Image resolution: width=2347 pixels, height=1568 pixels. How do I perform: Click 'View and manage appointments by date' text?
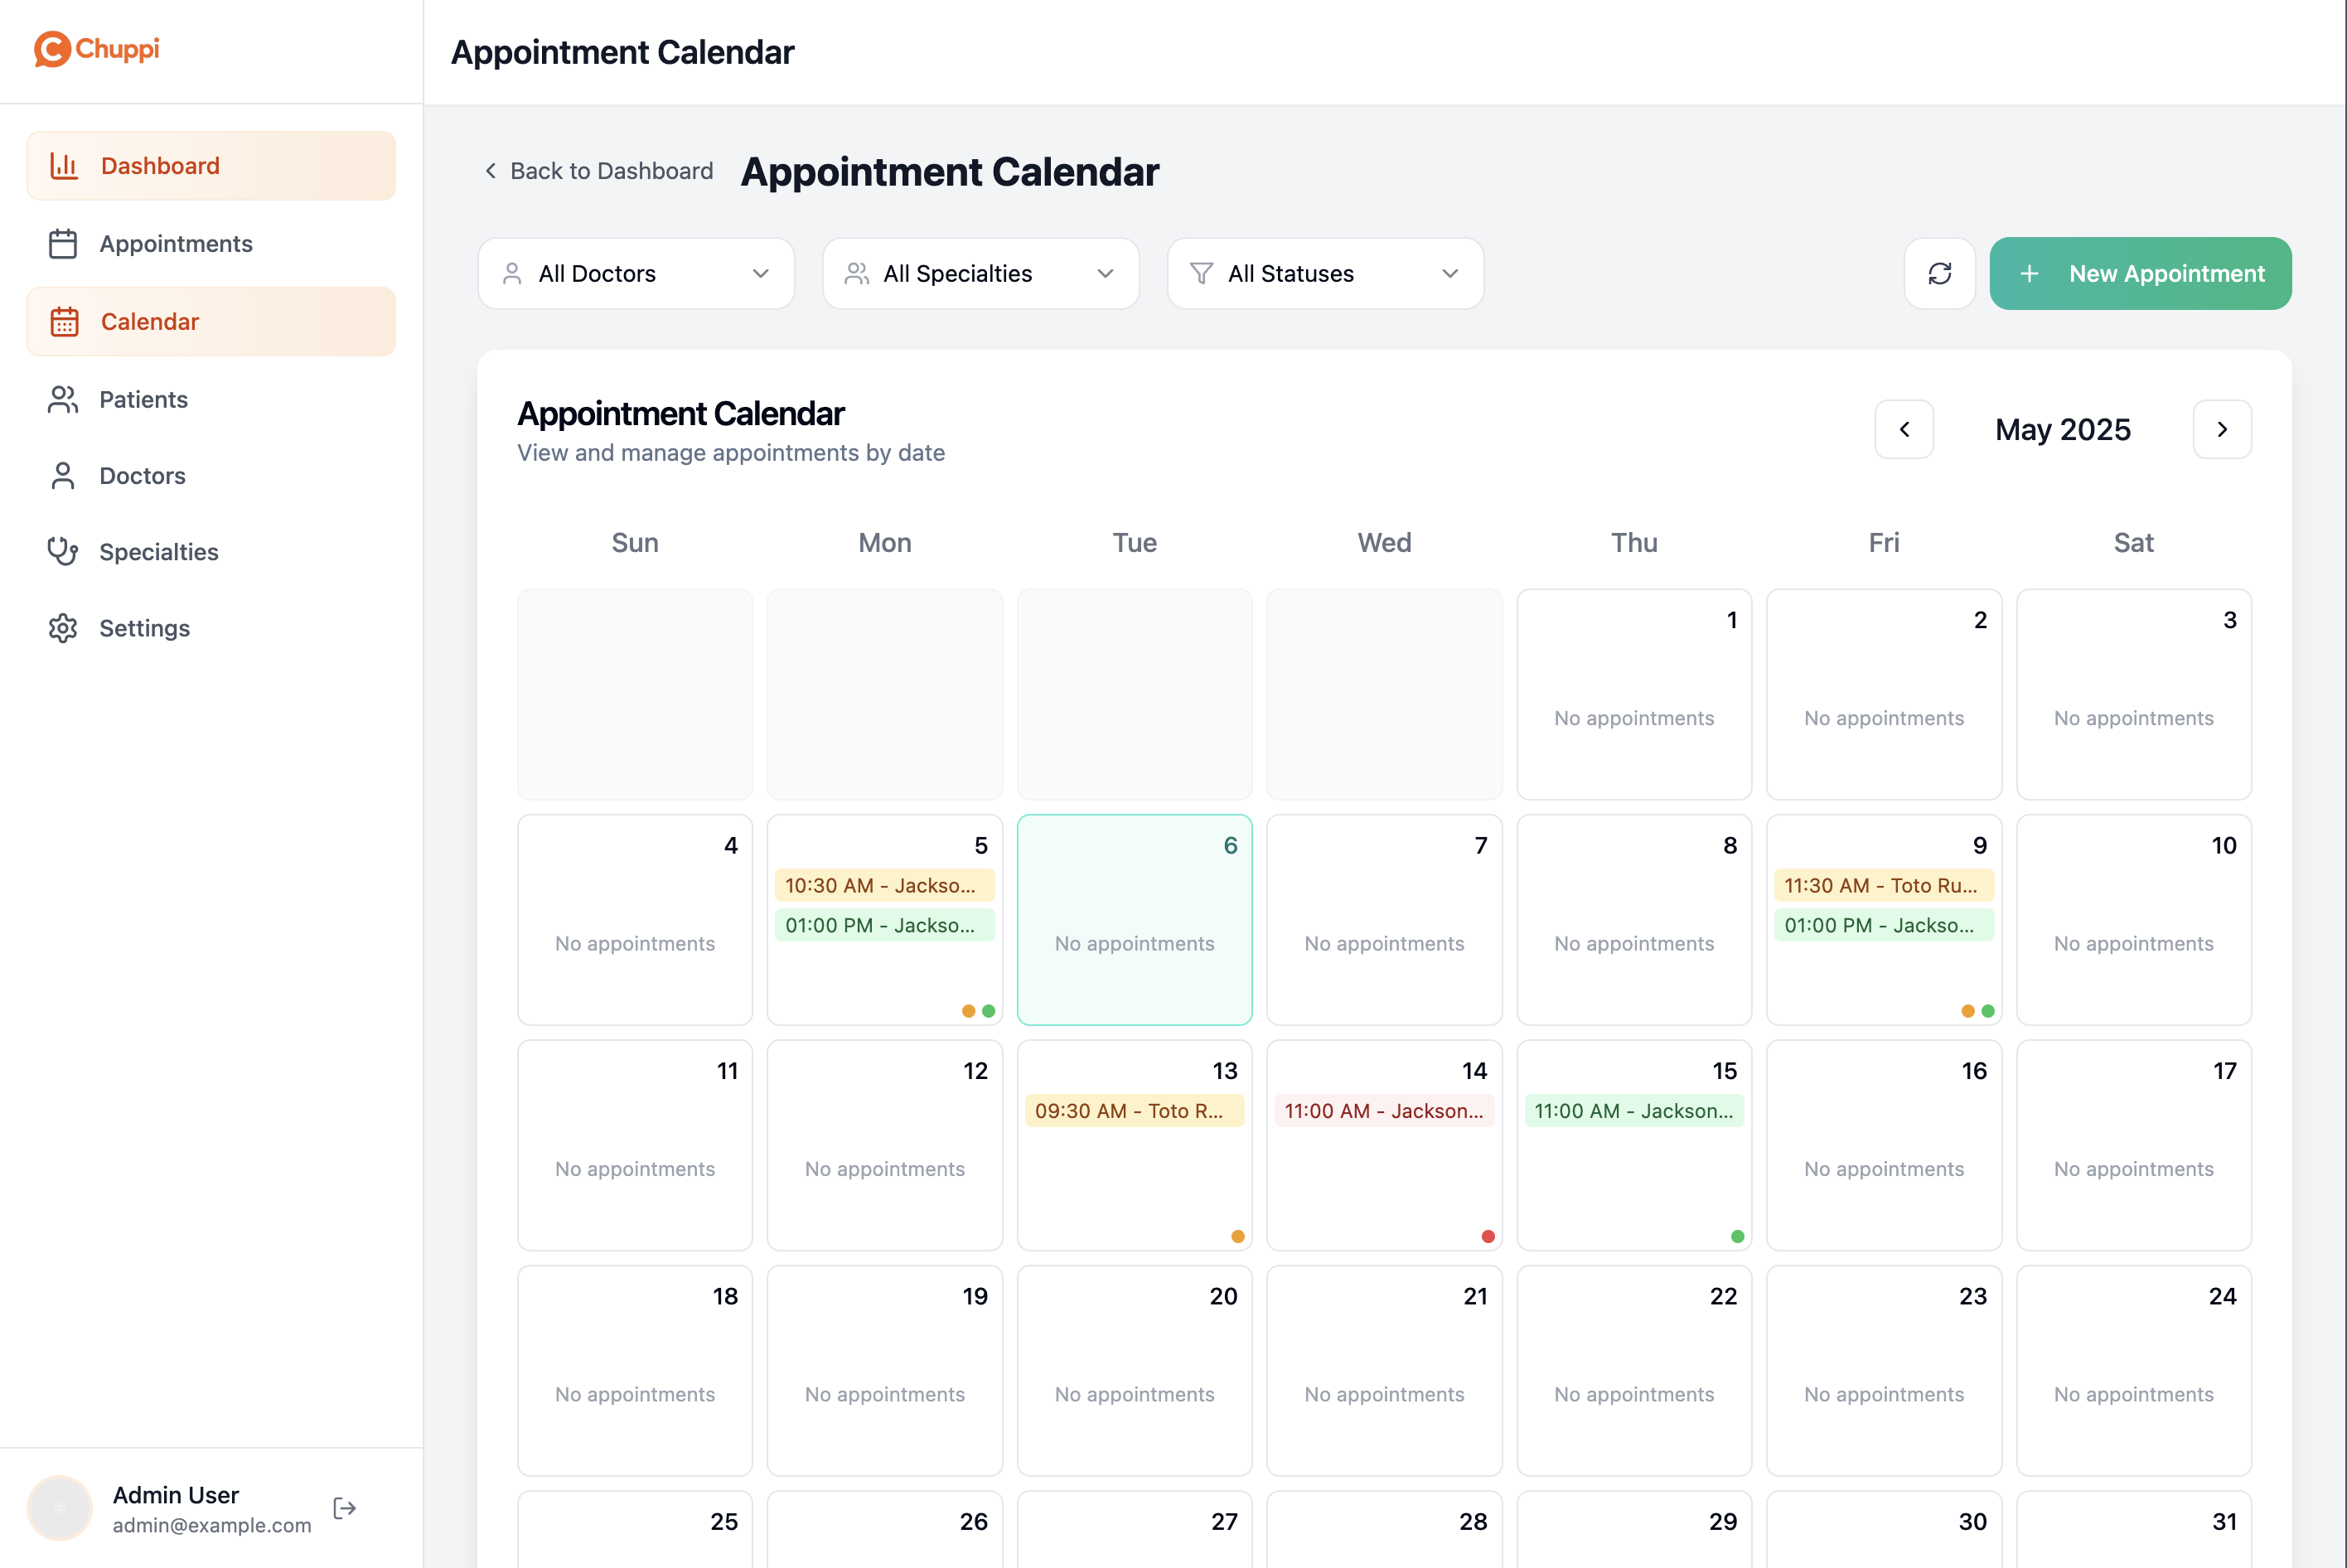731,453
